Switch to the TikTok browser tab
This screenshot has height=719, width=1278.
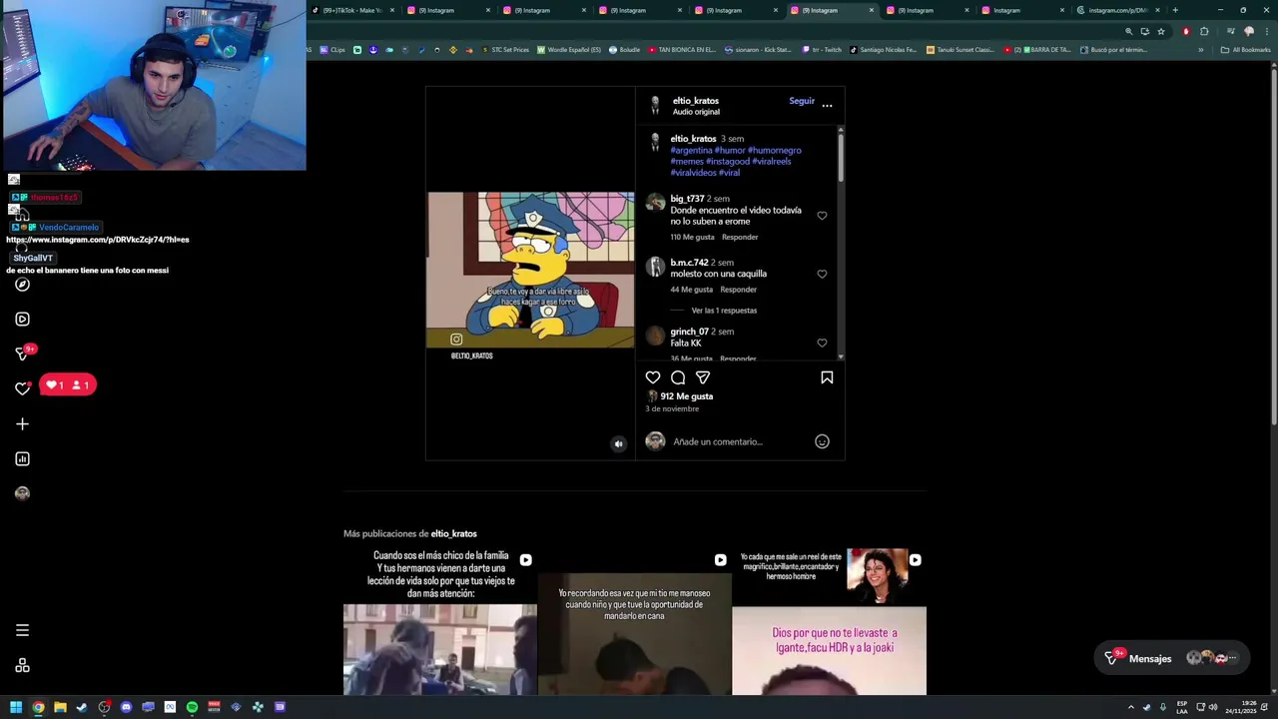coord(351,10)
